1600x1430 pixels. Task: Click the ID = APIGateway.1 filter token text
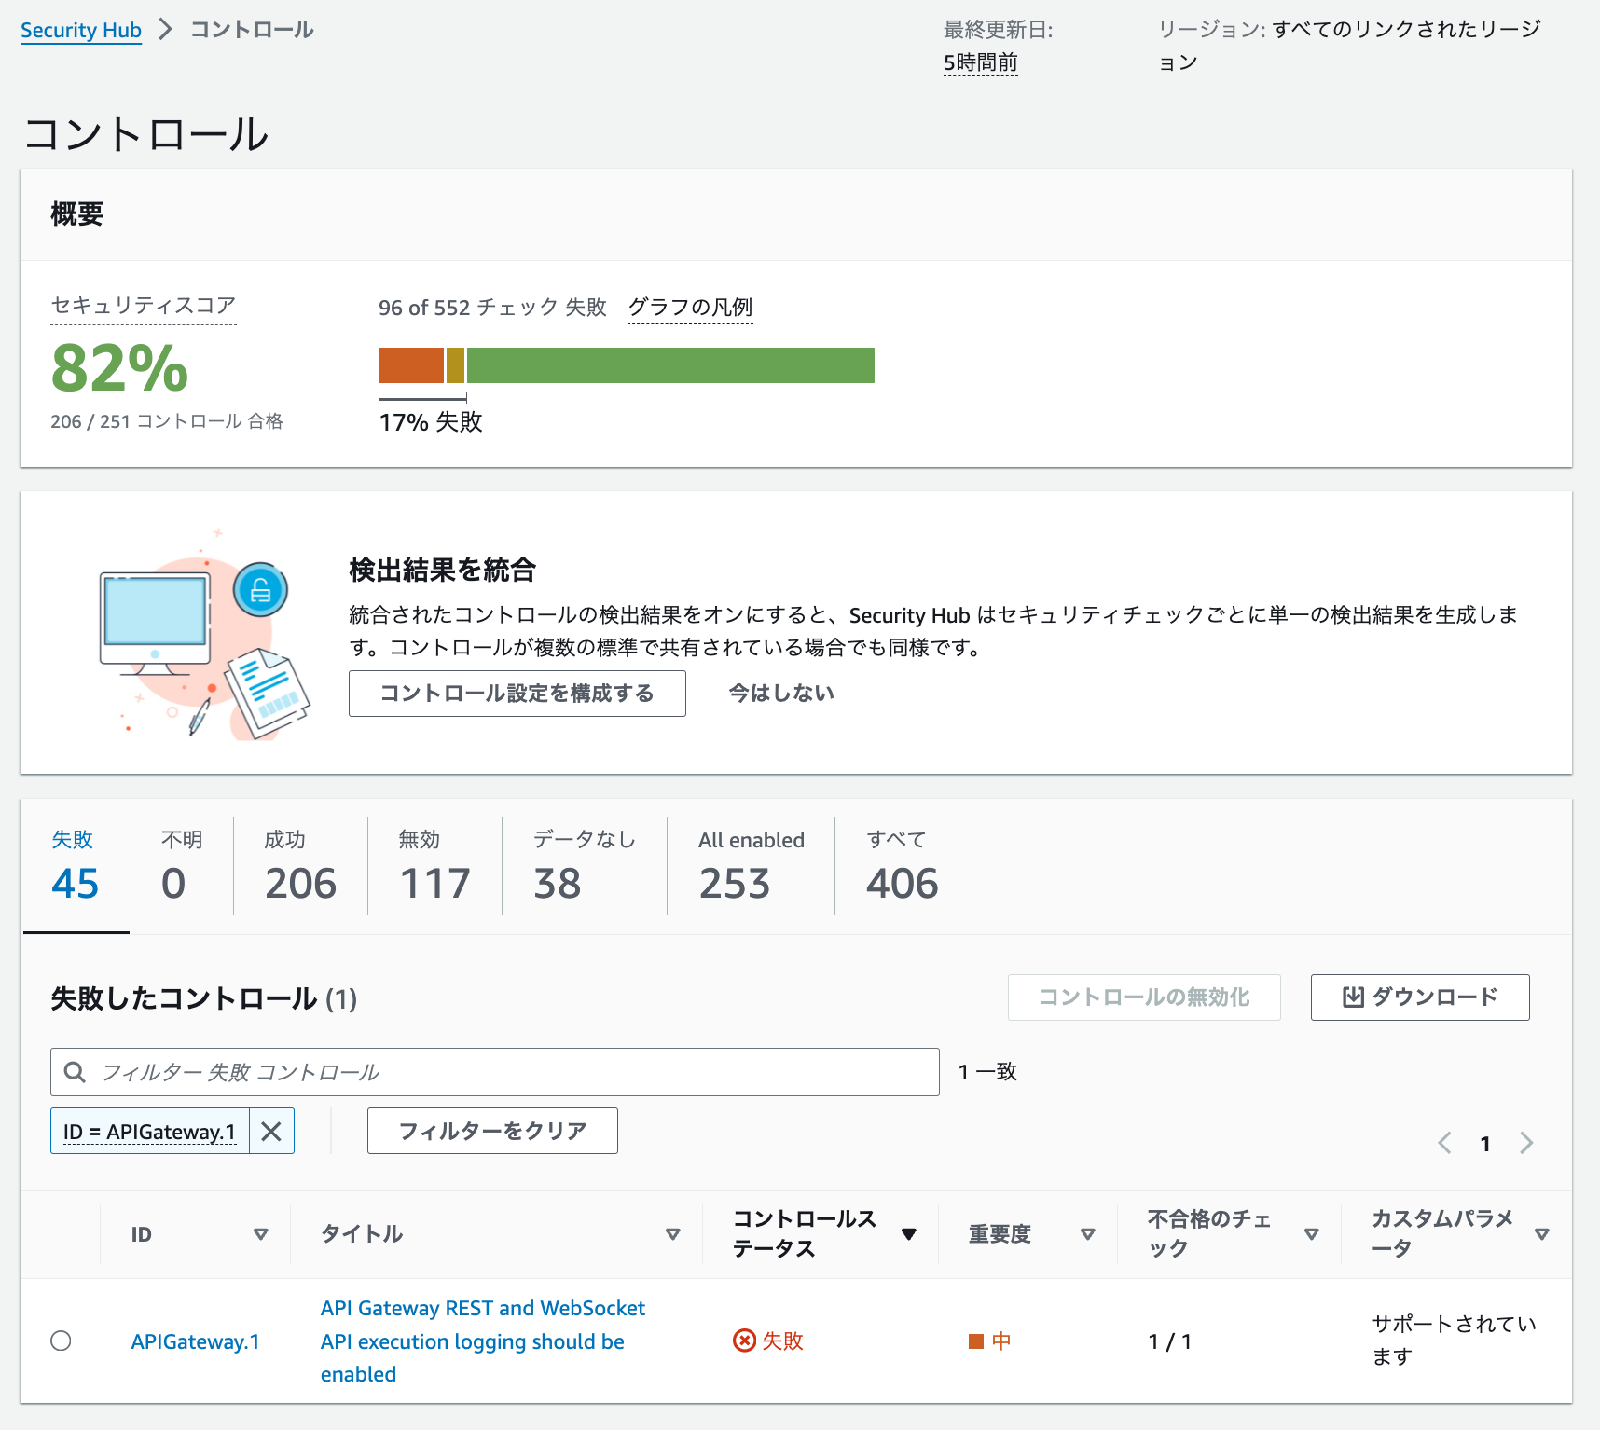pos(149,1131)
